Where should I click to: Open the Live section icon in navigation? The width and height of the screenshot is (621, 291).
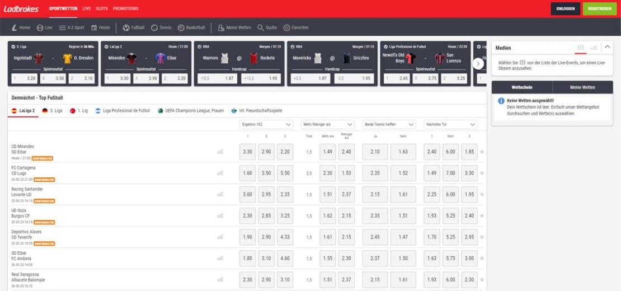point(44,28)
